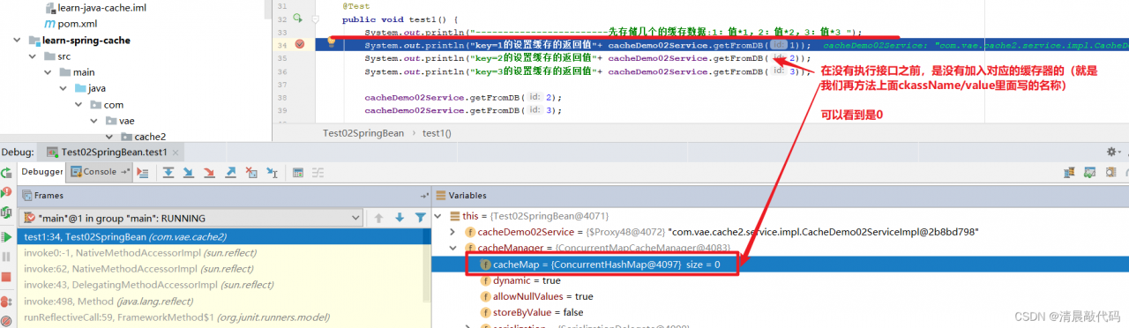Select frame runReflectiveCall:59, FrameworkMethod$1
Image resolution: width=1129 pixels, height=328 pixels.
(223, 317)
